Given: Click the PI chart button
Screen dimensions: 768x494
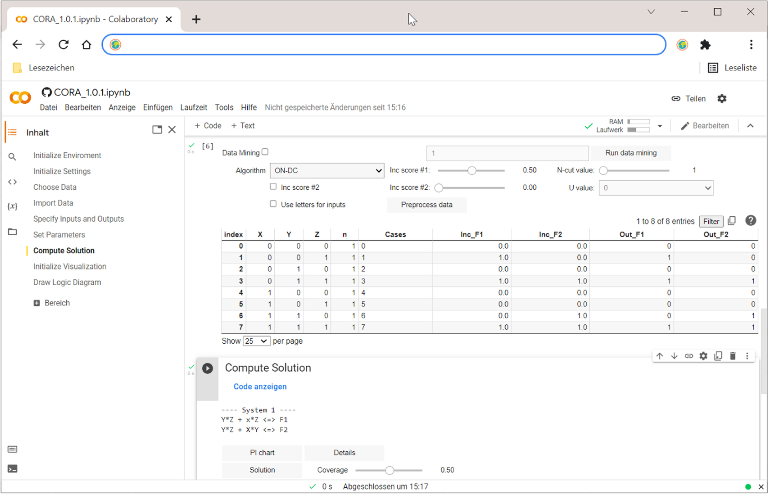Looking at the screenshot, I should click(x=262, y=453).
